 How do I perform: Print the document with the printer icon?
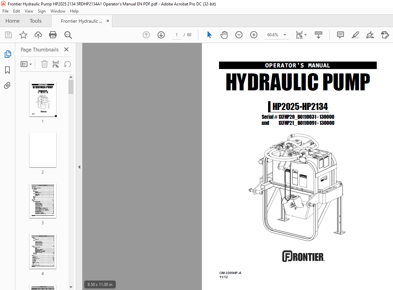(53, 35)
